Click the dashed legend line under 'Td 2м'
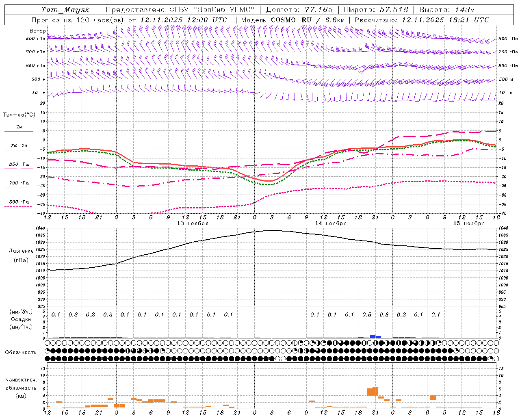 (x=18, y=150)
